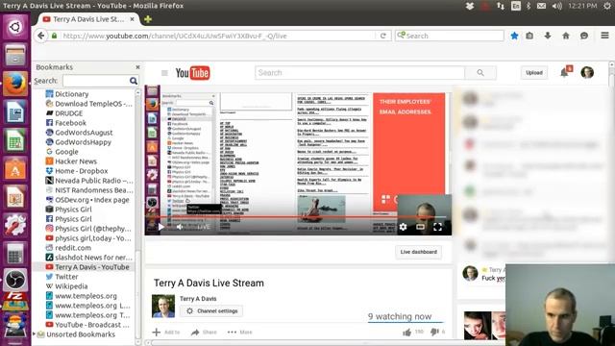Screen dimensions: 615x346
Task: Click the Upload button
Action: pyautogui.click(x=534, y=73)
